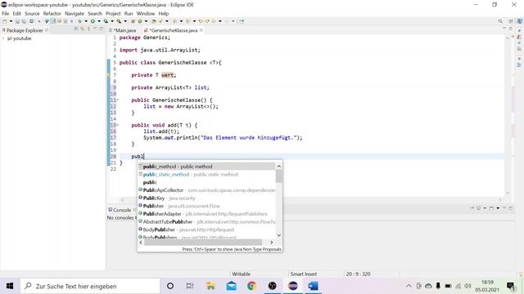
Task: Click the proposal list vertical scrollbar thumb
Action: (278, 176)
